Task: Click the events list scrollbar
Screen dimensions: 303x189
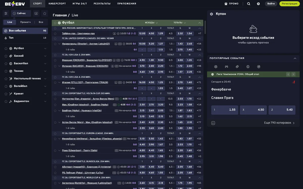Action: click(205, 27)
